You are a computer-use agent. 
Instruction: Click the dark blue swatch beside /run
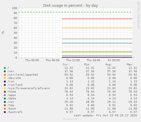5,82
